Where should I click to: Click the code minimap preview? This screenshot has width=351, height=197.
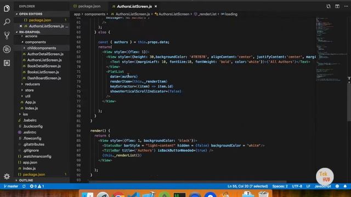[x=331, y=49]
